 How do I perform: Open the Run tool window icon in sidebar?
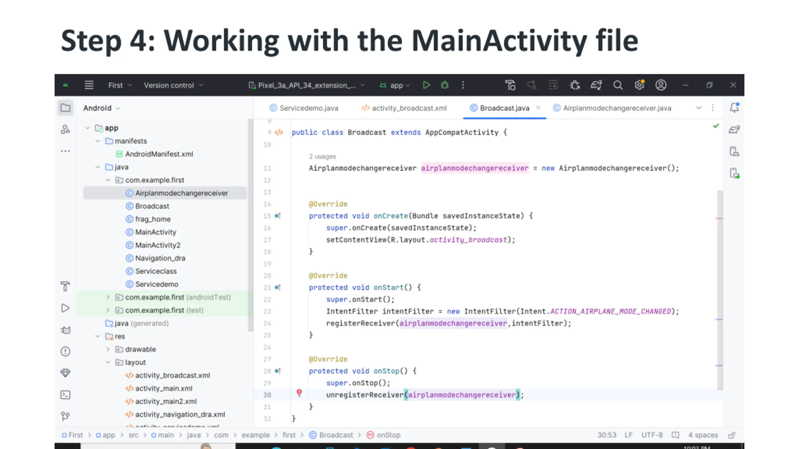pyautogui.click(x=65, y=308)
